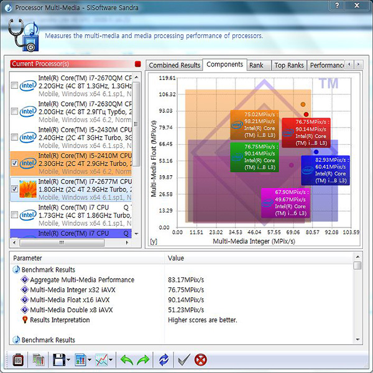
Task: Click the blue 82.93MPix/s chart label
Action: click(325, 170)
